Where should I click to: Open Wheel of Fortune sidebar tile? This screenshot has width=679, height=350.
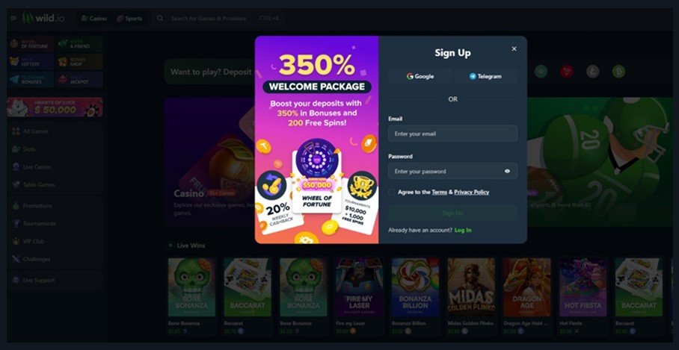coord(31,44)
